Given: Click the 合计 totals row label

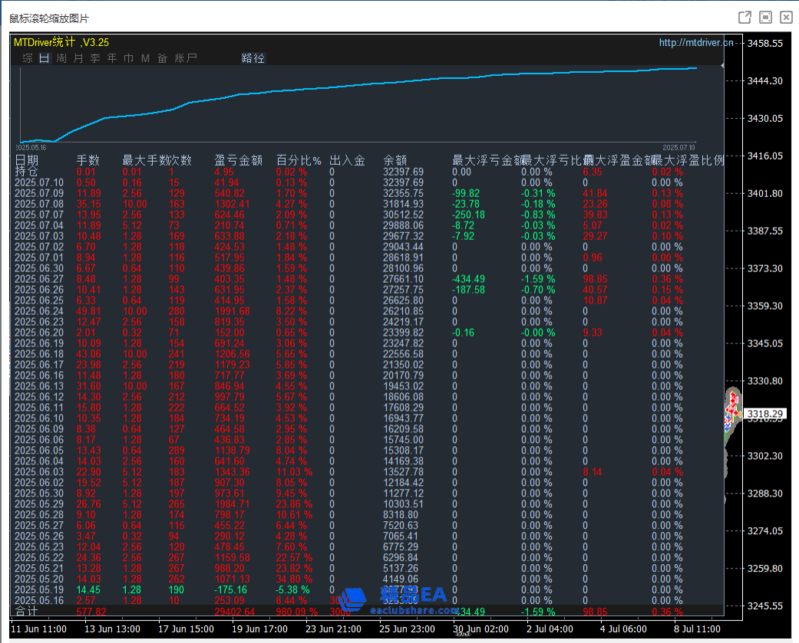Looking at the screenshot, I should click(26, 611).
